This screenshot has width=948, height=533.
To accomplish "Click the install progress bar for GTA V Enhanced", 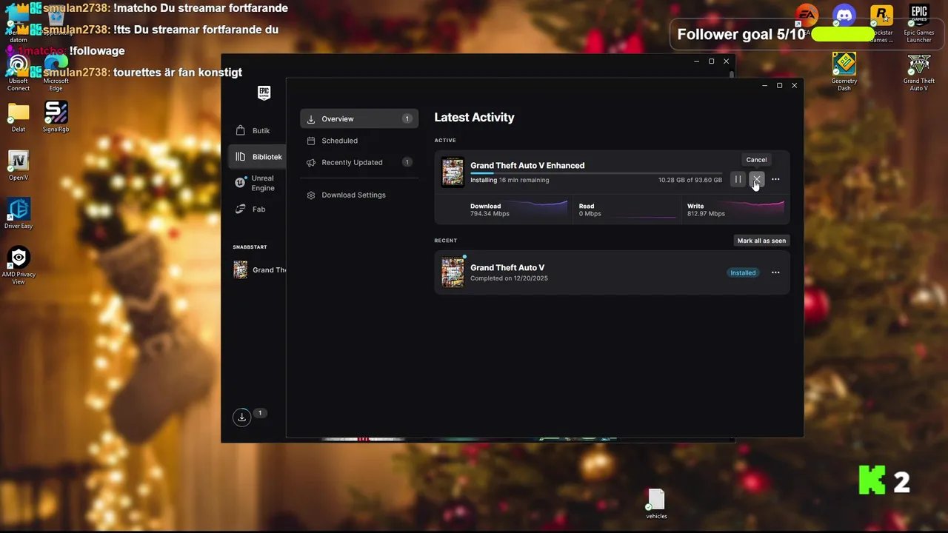I will (596, 173).
